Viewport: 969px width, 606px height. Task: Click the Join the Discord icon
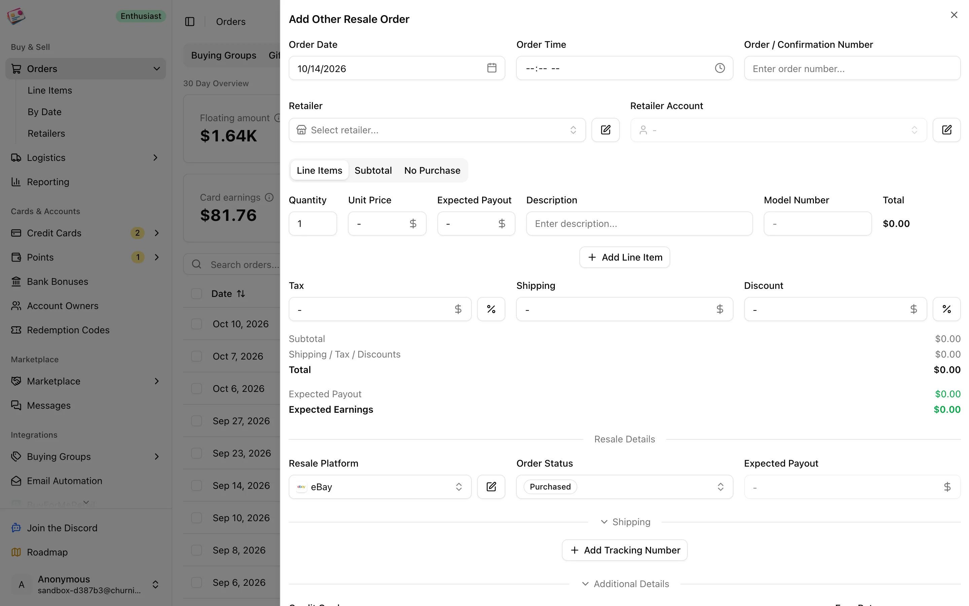coord(16,528)
